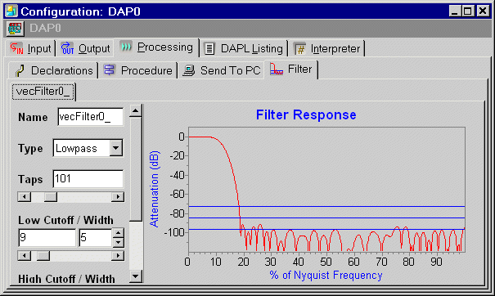Click the Output tab's blue OUT icon
The image size is (495, 296).
tap(67, 48)
